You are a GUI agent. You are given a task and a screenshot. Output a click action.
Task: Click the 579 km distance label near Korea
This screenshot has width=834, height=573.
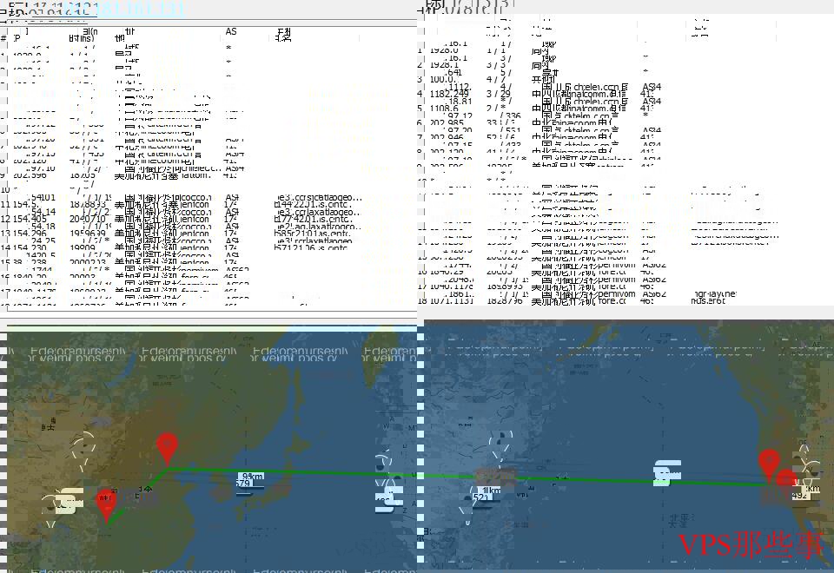252,480
